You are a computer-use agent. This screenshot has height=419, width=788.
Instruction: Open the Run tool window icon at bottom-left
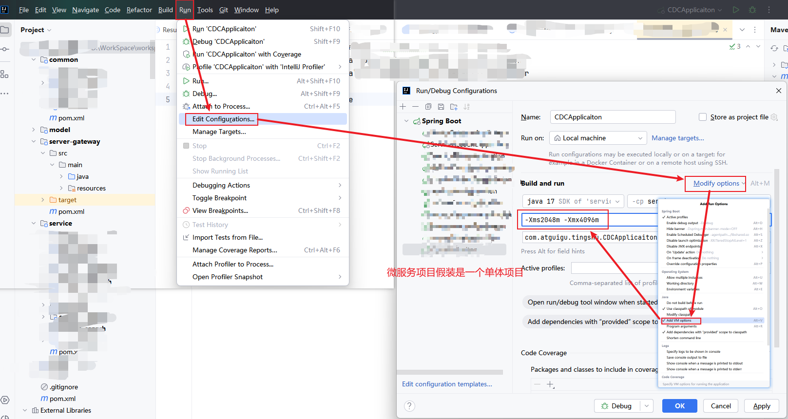pos(5,400)
